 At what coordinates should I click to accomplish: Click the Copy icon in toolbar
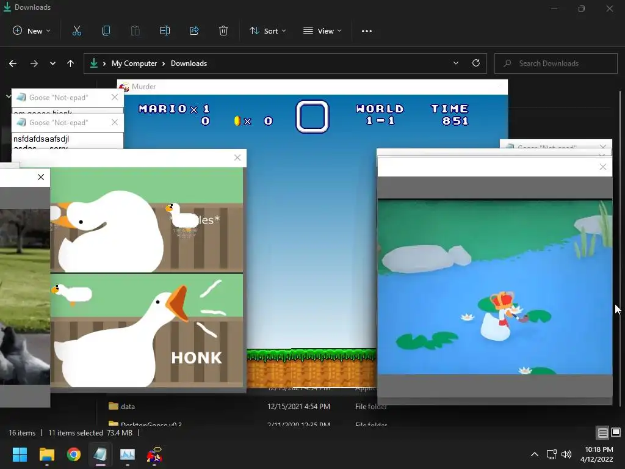coord(106,31)
